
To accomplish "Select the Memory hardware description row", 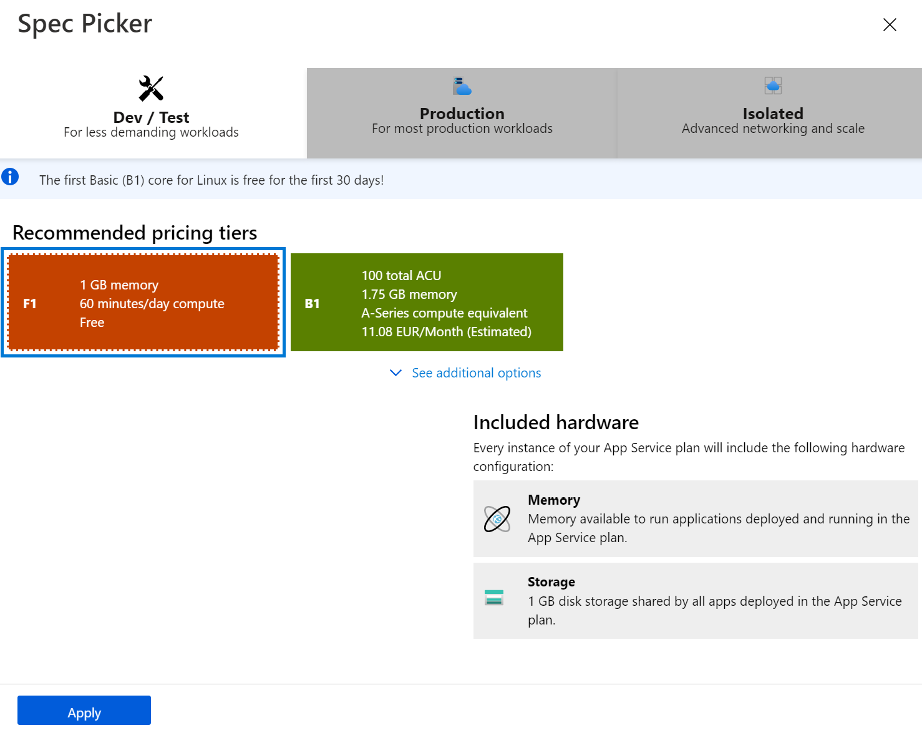I will tap(696, 518).
